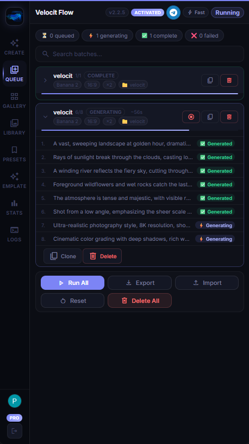The height and width of the screenshot is (444, 249).
Task: Click the P user avatar
Action: point(15,401)
